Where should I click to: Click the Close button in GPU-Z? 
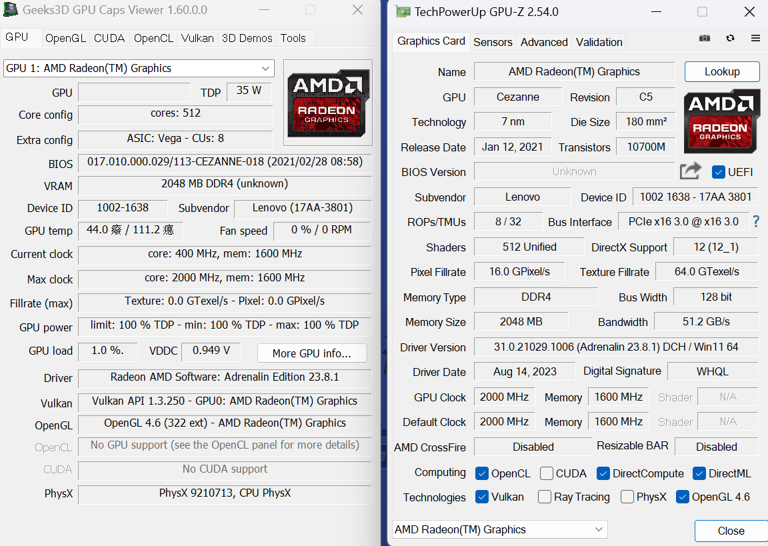click(731, 531)
